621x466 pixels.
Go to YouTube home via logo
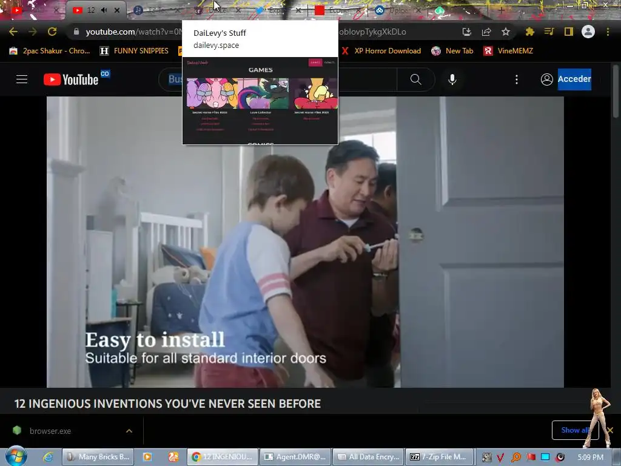(x=72, y=79)
